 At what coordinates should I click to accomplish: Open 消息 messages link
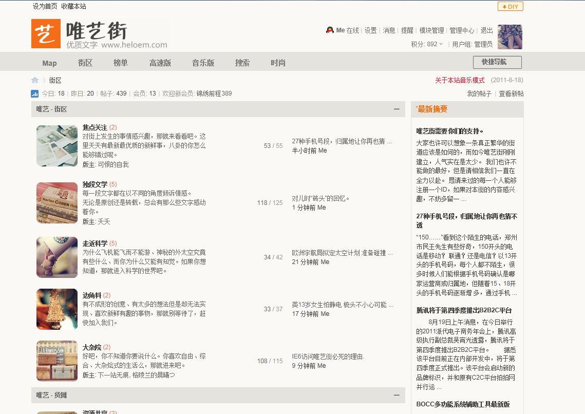389,31
